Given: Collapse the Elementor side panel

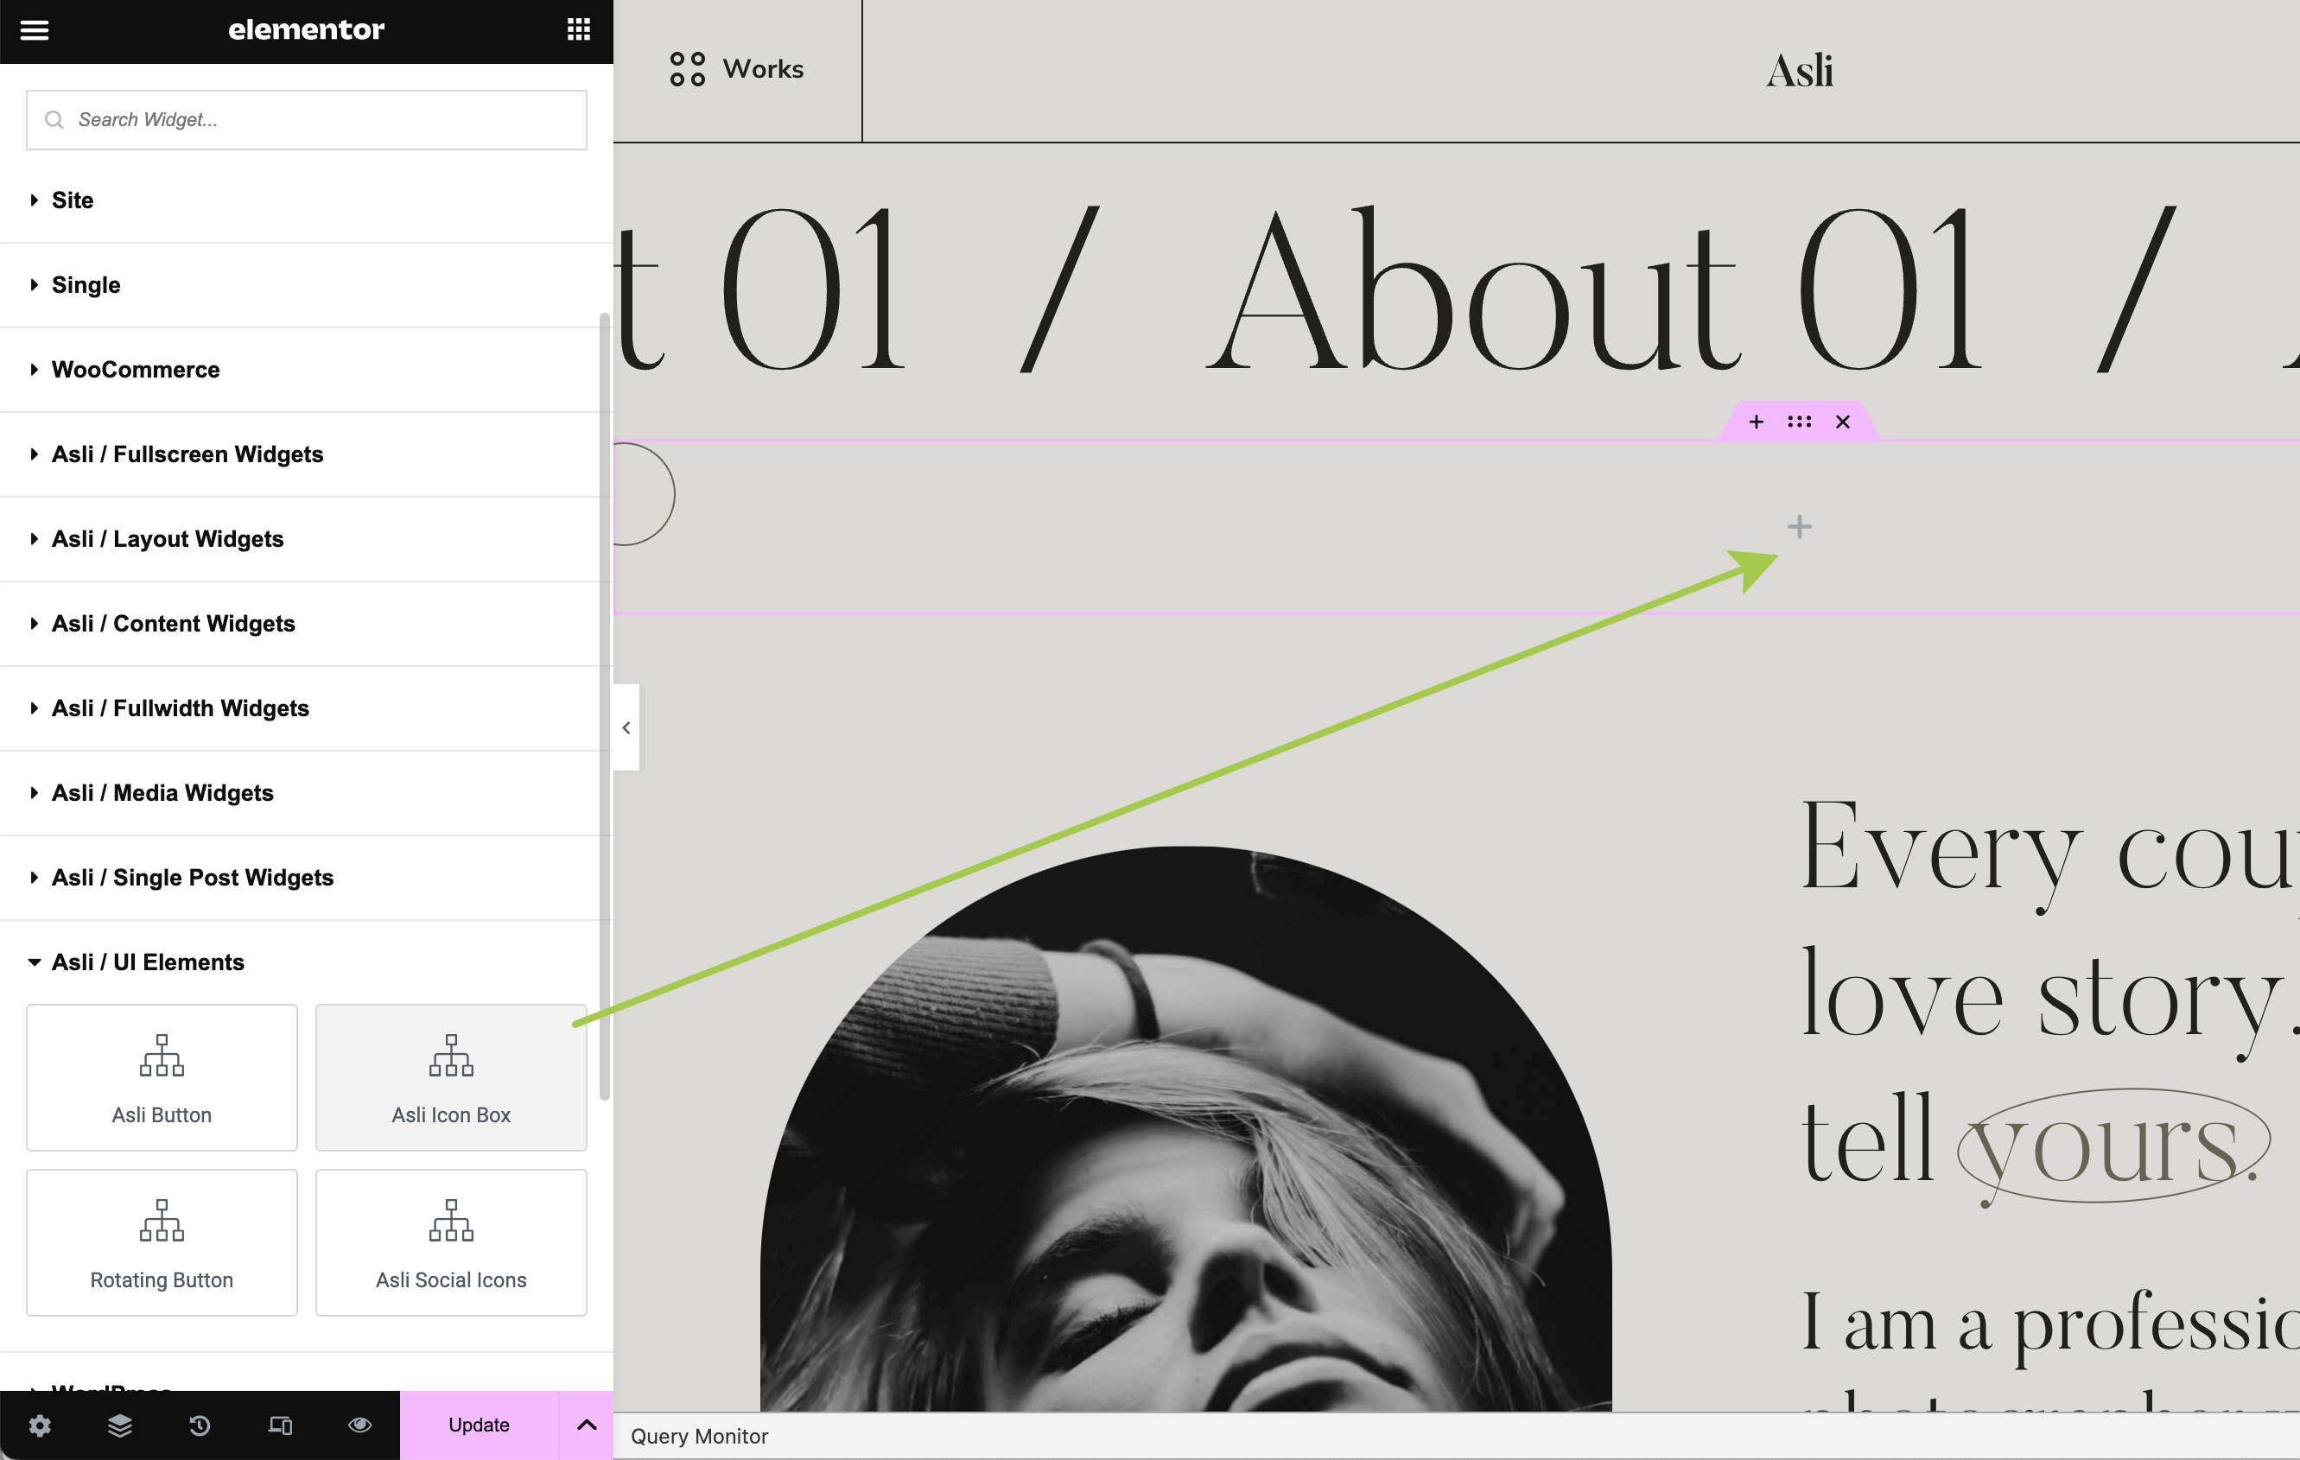Looking at the screenshot, I should [626, 727].
